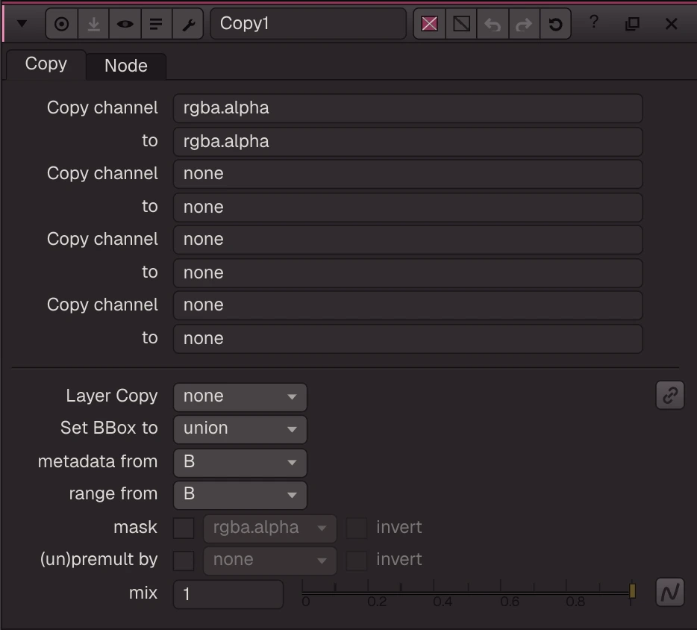The height and width of the screenshot is (630, 697).
Task: Open the metadata from dropdown
Action: pyautogui.click(x=240, y=462)
